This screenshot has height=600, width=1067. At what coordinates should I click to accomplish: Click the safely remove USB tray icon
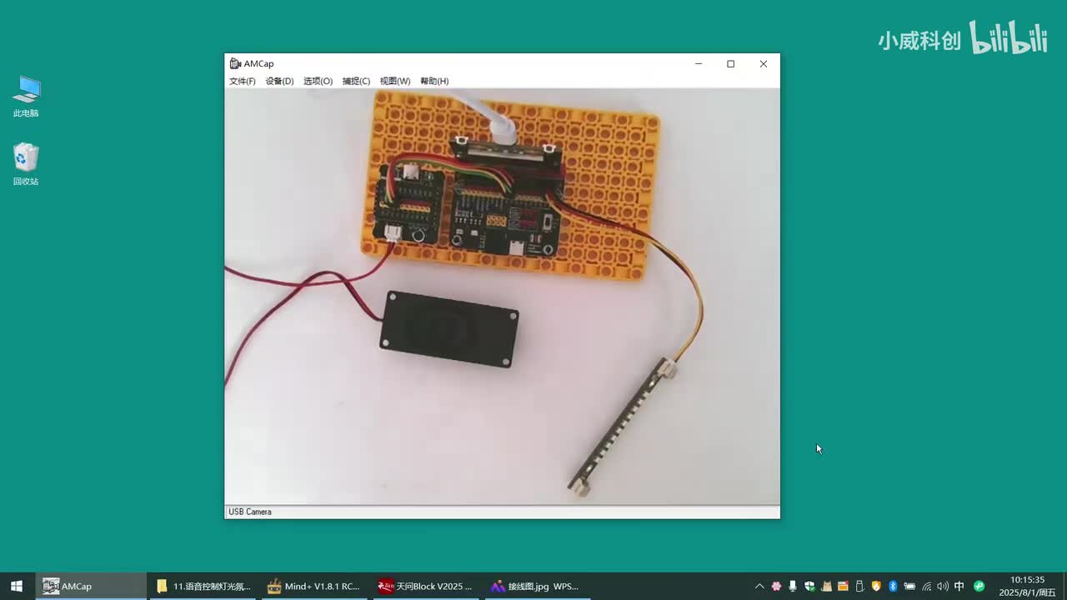859,586
